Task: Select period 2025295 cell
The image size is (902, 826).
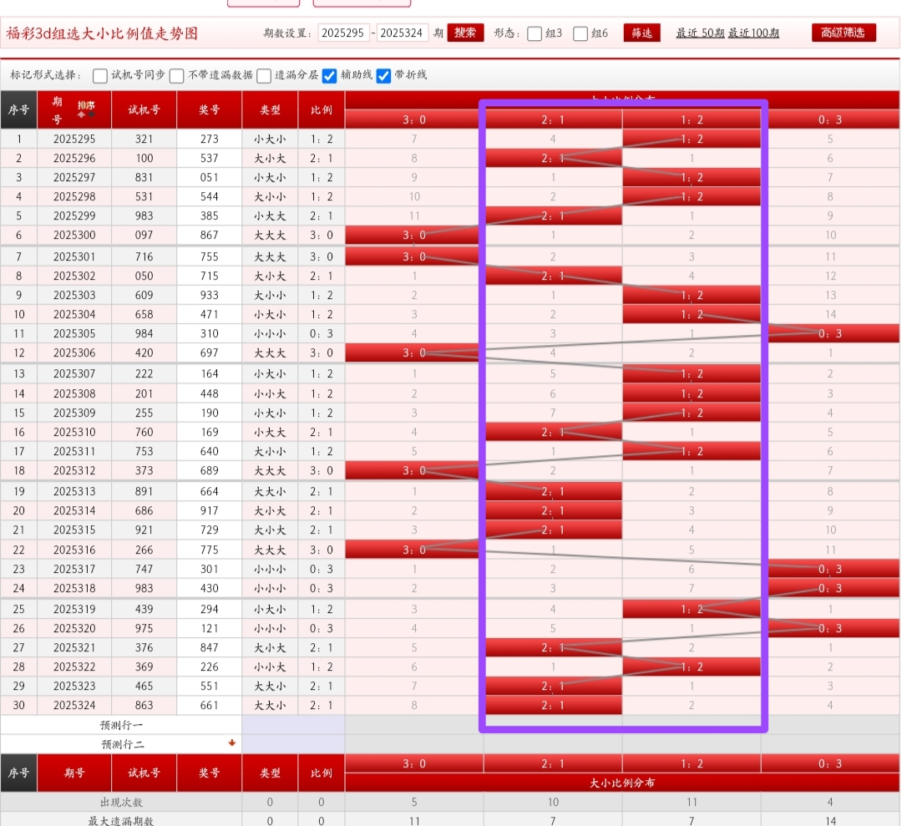Action: tap(74, 139)
